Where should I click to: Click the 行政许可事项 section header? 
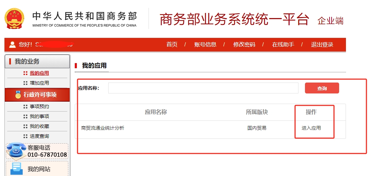pyautogui.click(x=37, y=94)
